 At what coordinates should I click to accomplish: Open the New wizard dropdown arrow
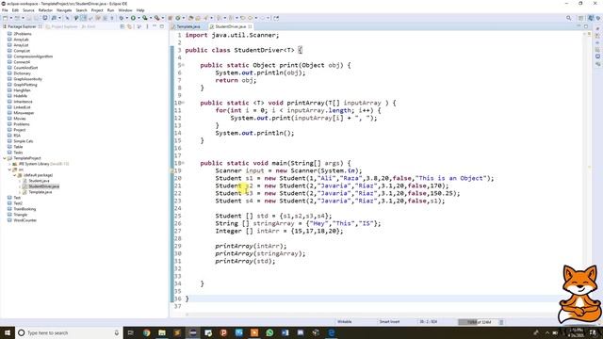pos(11,18)
